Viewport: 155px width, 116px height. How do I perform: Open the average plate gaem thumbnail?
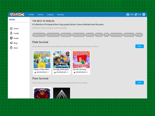tap(62, 60)
